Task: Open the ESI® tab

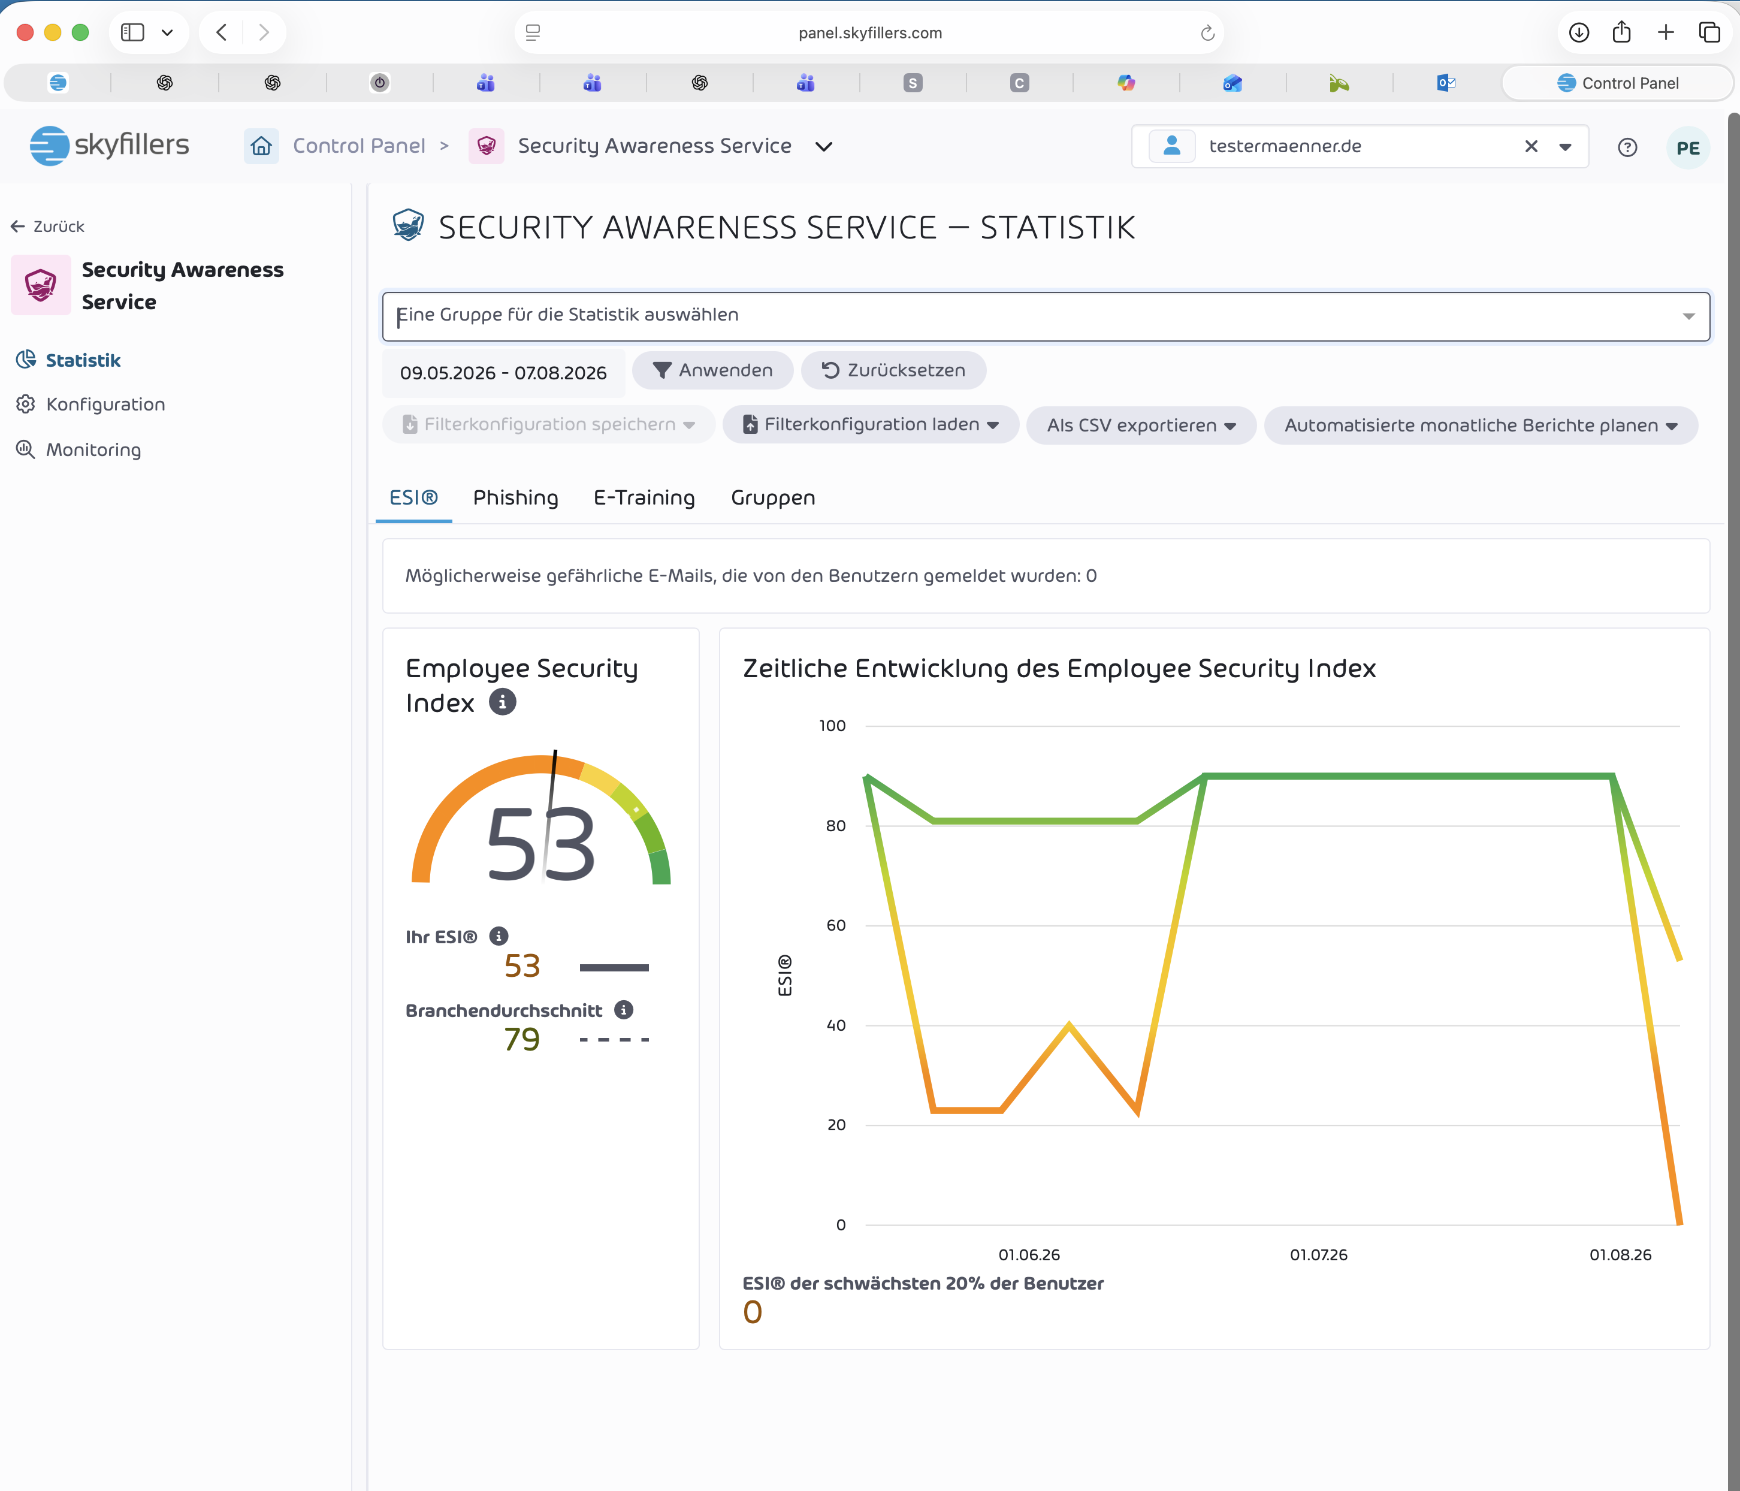Action: [414, 497]
